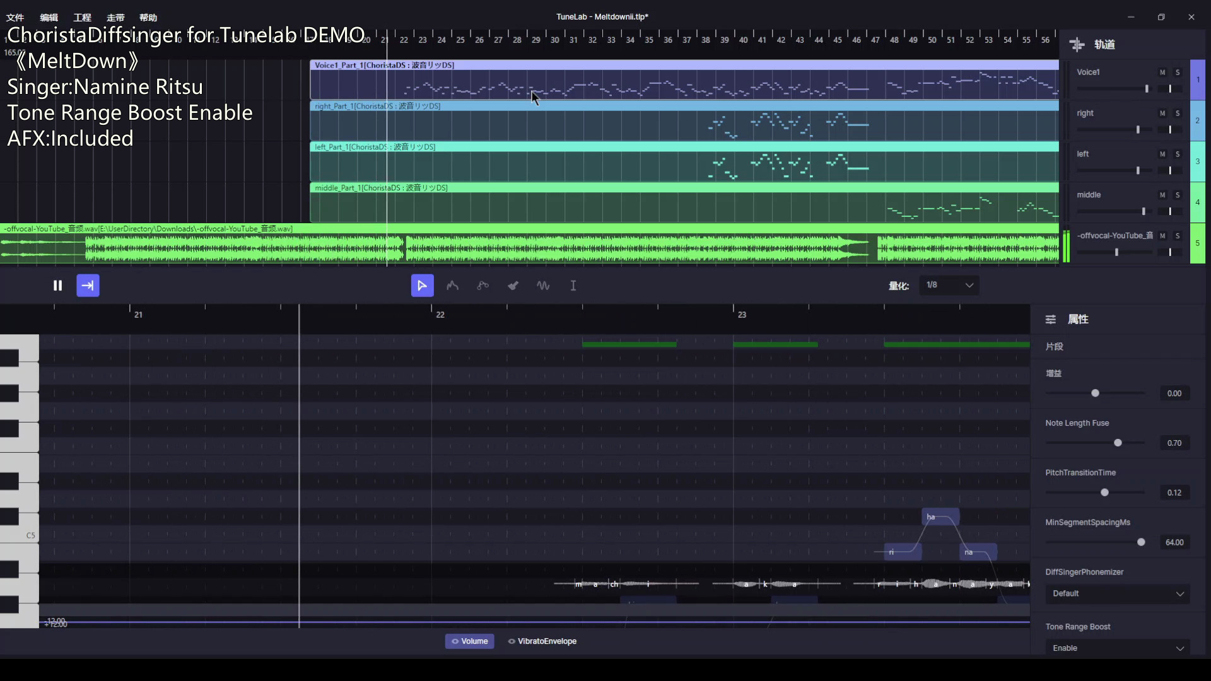Solo the middle track
Image resolution: width=1211 pixels, height=681 pixels.
[1177, 195]
